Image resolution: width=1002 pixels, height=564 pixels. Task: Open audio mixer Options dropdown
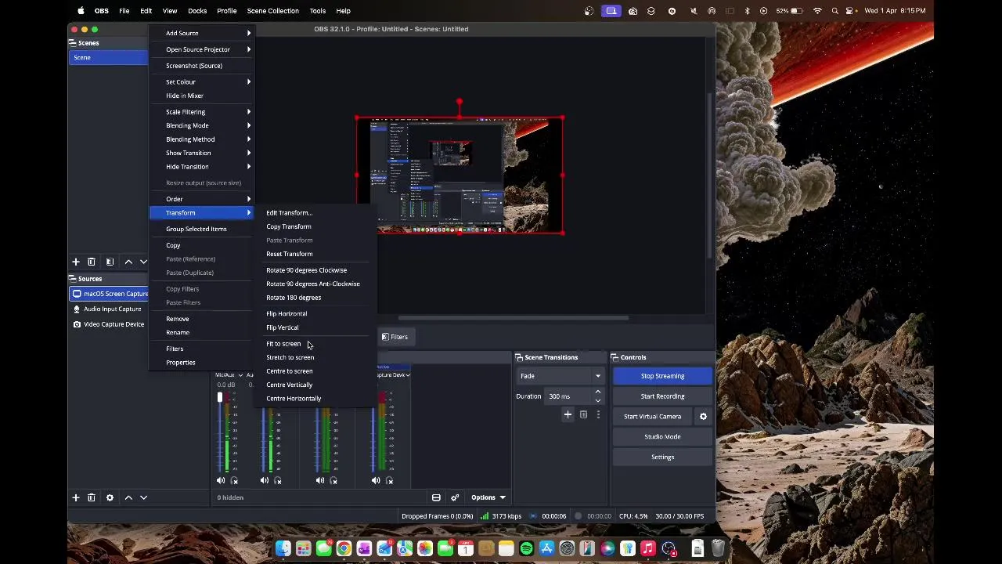(x=488, y=497)
